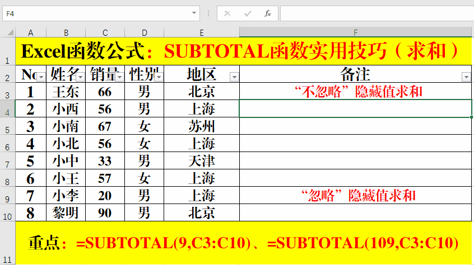Select the name cell 王东
474x265 pixels.
pyautogui.click(x=66, y=91)
